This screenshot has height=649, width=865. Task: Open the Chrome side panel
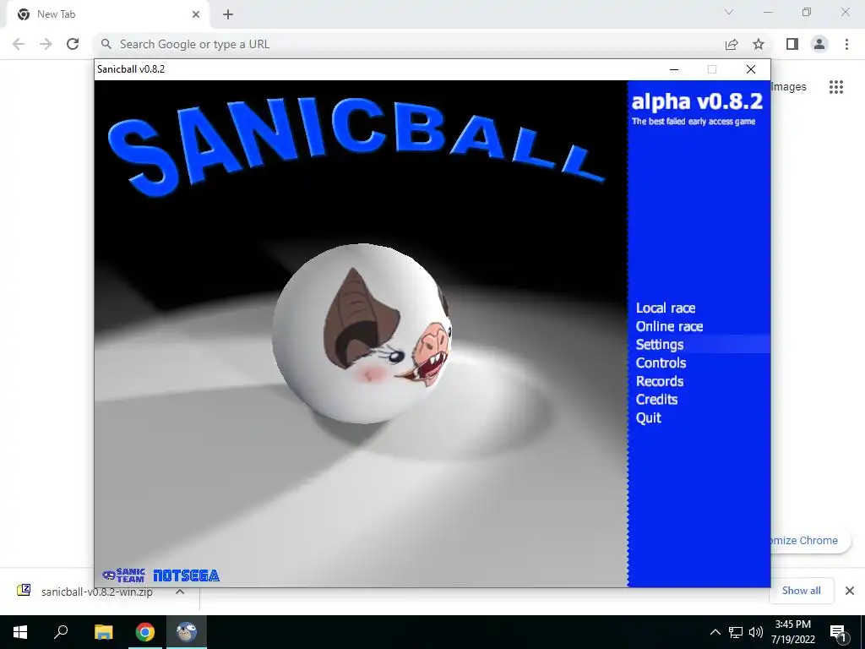[792, 44]
